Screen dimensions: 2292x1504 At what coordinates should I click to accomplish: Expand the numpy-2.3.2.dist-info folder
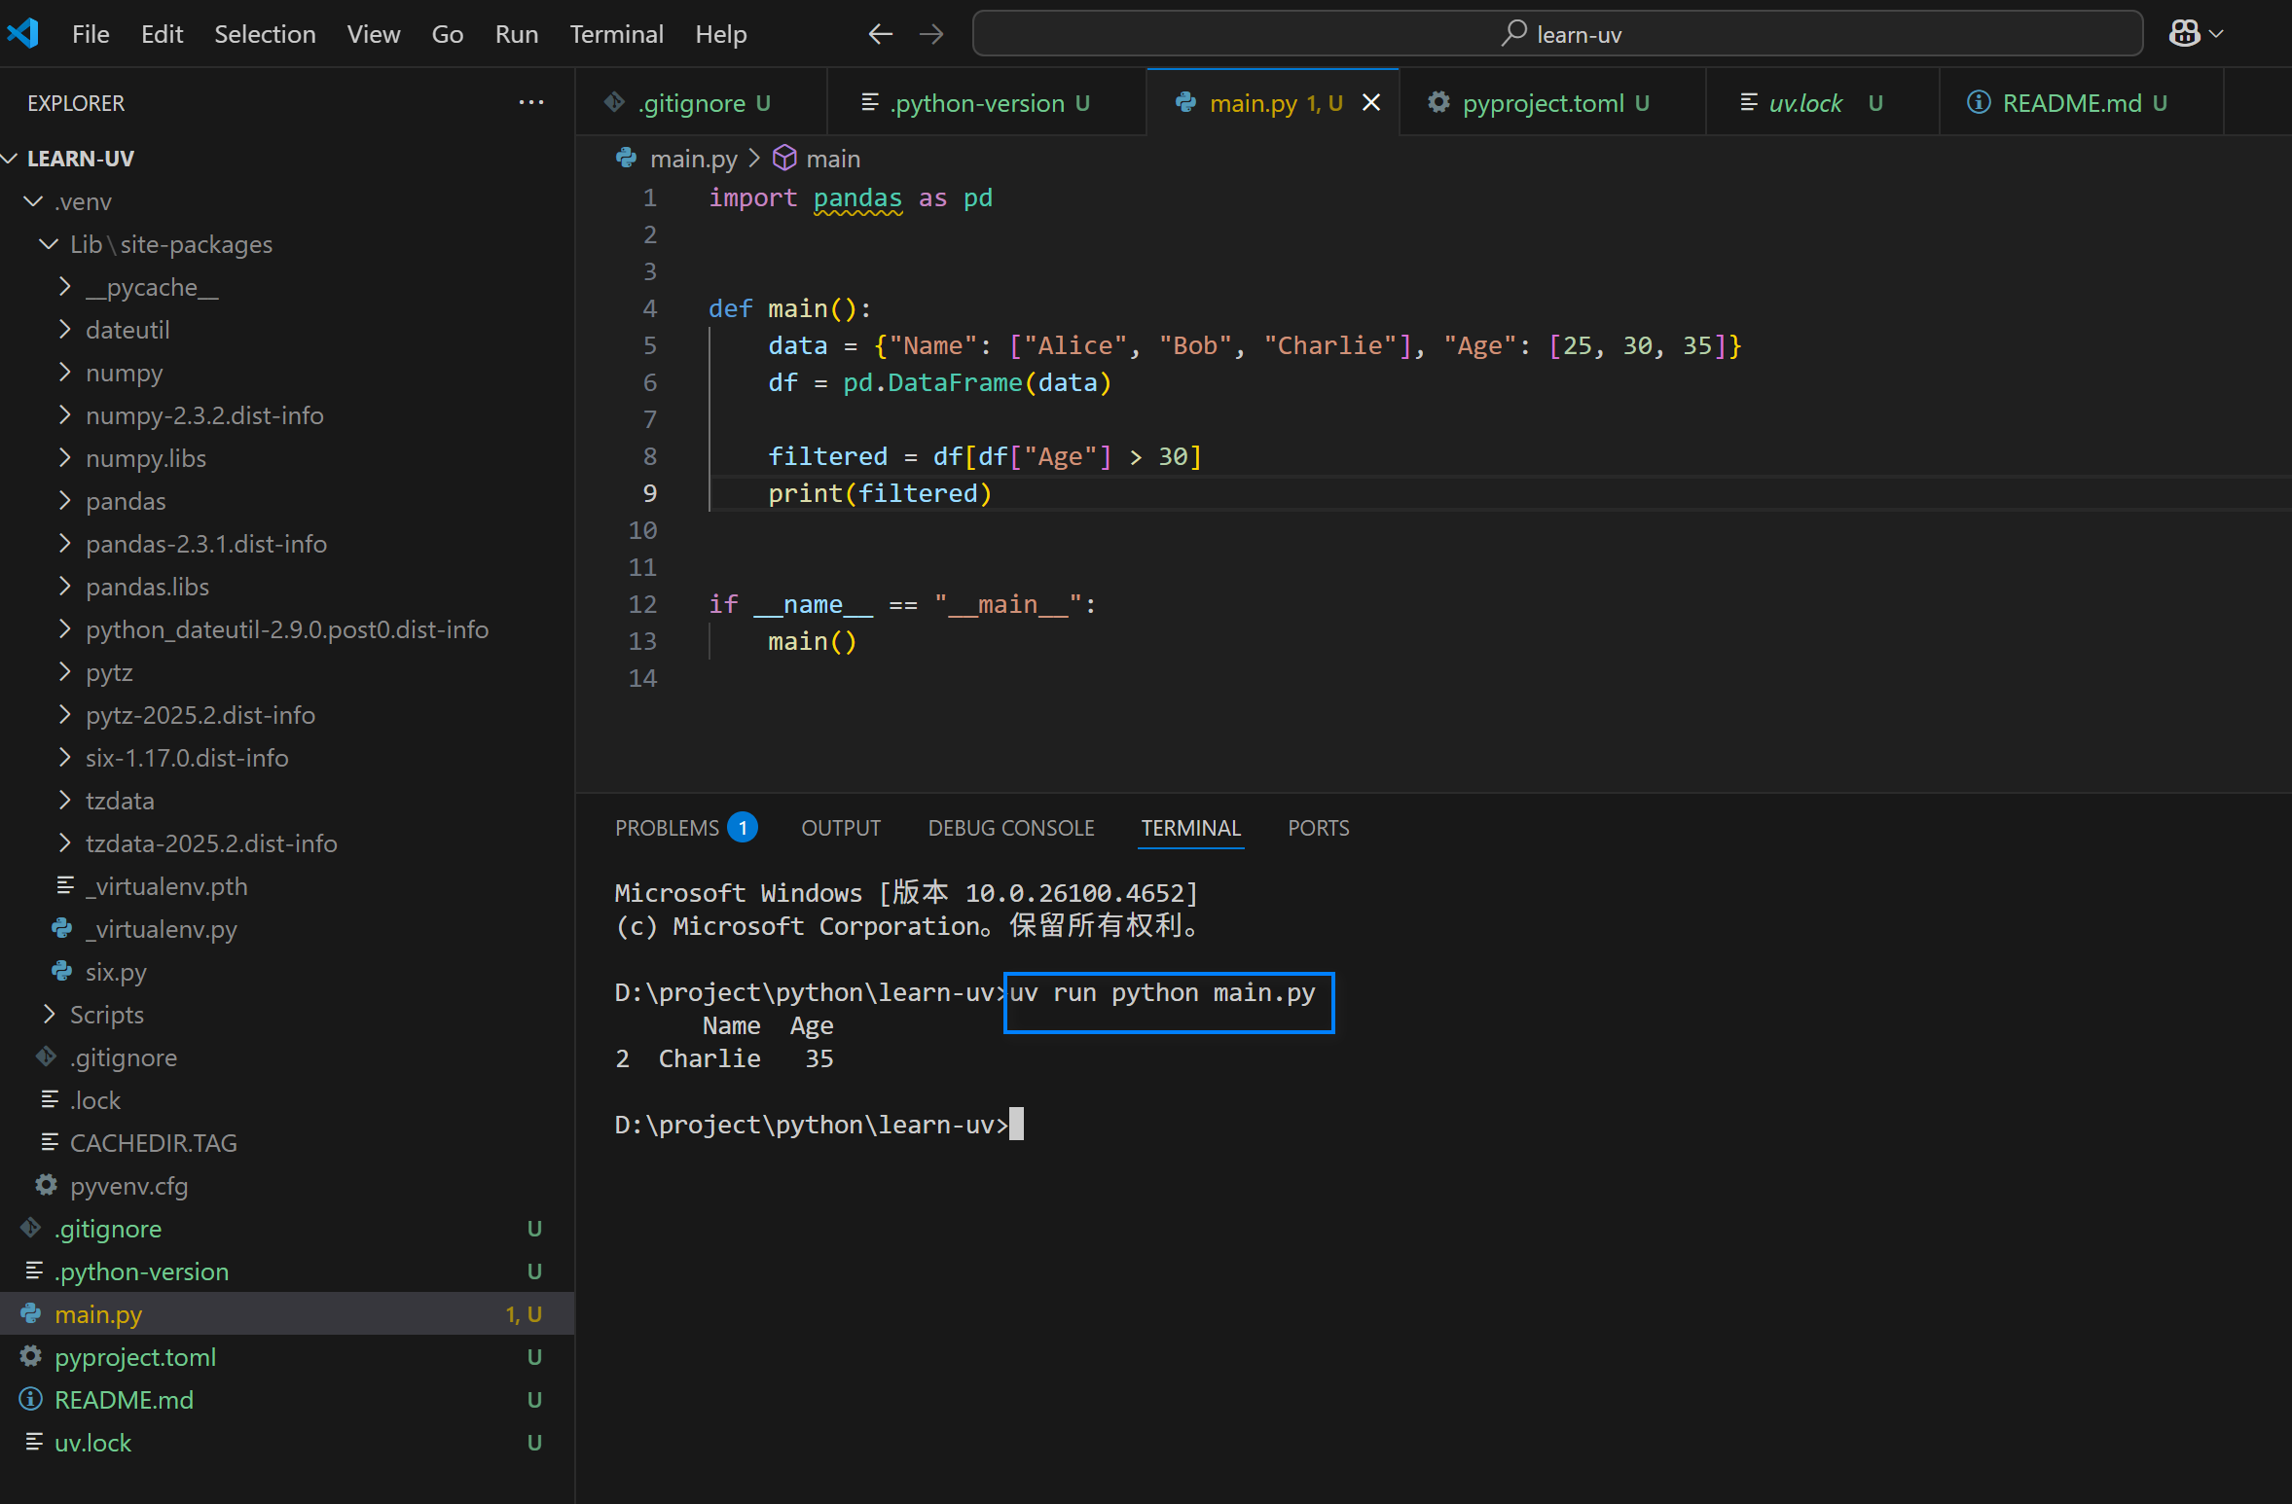[287, 415]
